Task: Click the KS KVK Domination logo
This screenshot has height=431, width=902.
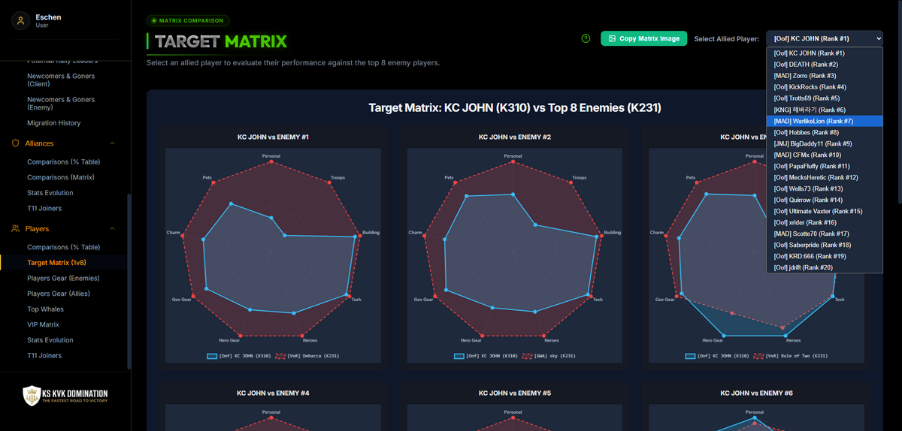Action: (x=65, y=396)
